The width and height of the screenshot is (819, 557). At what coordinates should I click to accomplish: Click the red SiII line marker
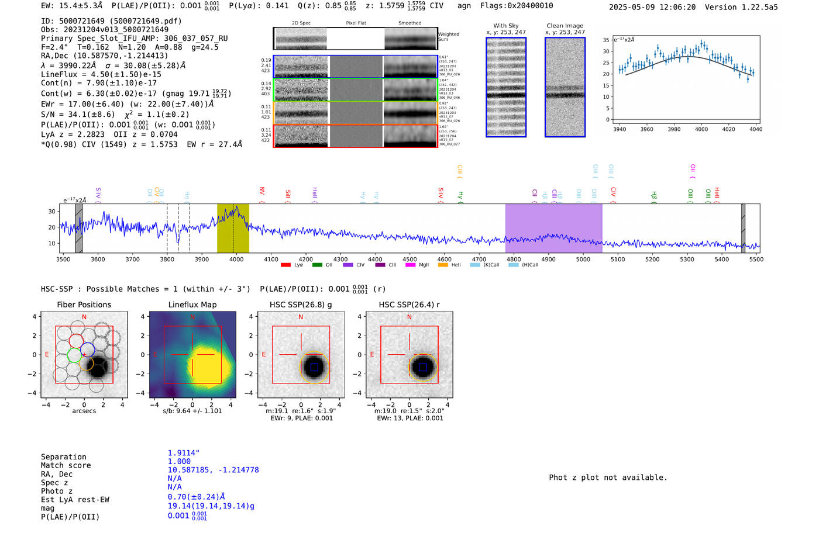point(288,196)
